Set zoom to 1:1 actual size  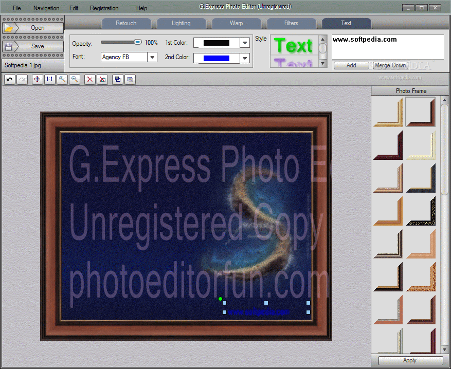pyautogui.click(x=50, y=79)
